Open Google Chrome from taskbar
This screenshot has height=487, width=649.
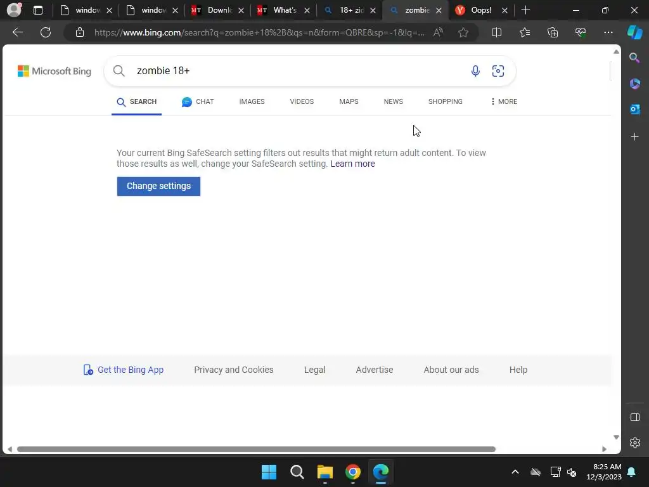(x=352, y=472)
